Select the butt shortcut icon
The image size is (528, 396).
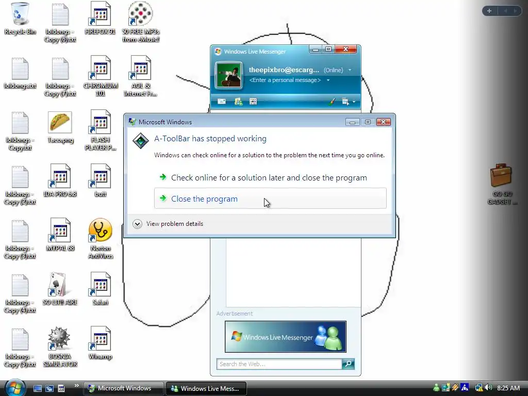100,176
